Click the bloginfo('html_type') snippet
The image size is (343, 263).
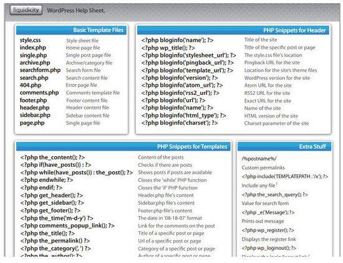click(x=183, y=116)
